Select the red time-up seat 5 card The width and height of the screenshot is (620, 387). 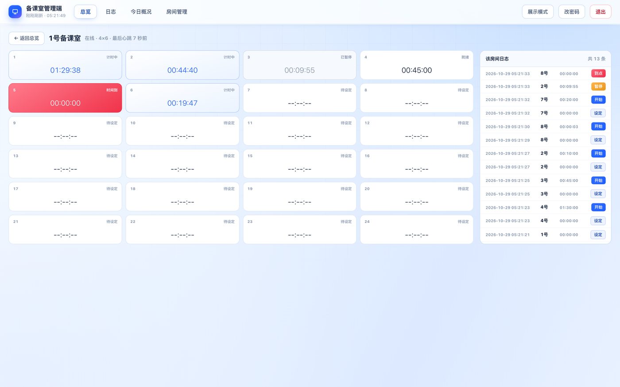pyautogui.click(x=65, y=98)
